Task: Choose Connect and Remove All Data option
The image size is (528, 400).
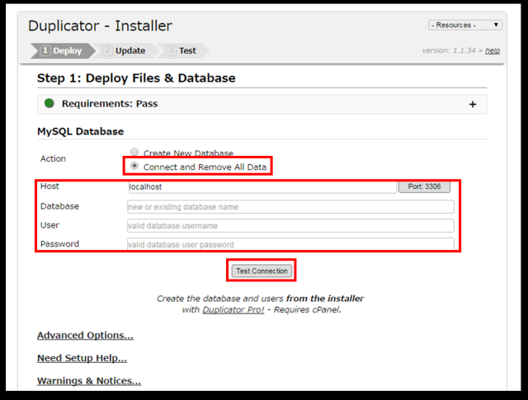Action: click(x=134, y=166)
